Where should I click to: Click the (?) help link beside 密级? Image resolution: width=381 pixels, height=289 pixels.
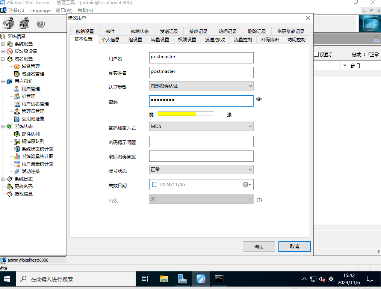259,200
